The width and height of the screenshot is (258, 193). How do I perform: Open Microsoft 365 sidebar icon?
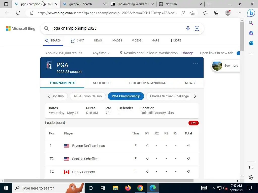[251, 33]
